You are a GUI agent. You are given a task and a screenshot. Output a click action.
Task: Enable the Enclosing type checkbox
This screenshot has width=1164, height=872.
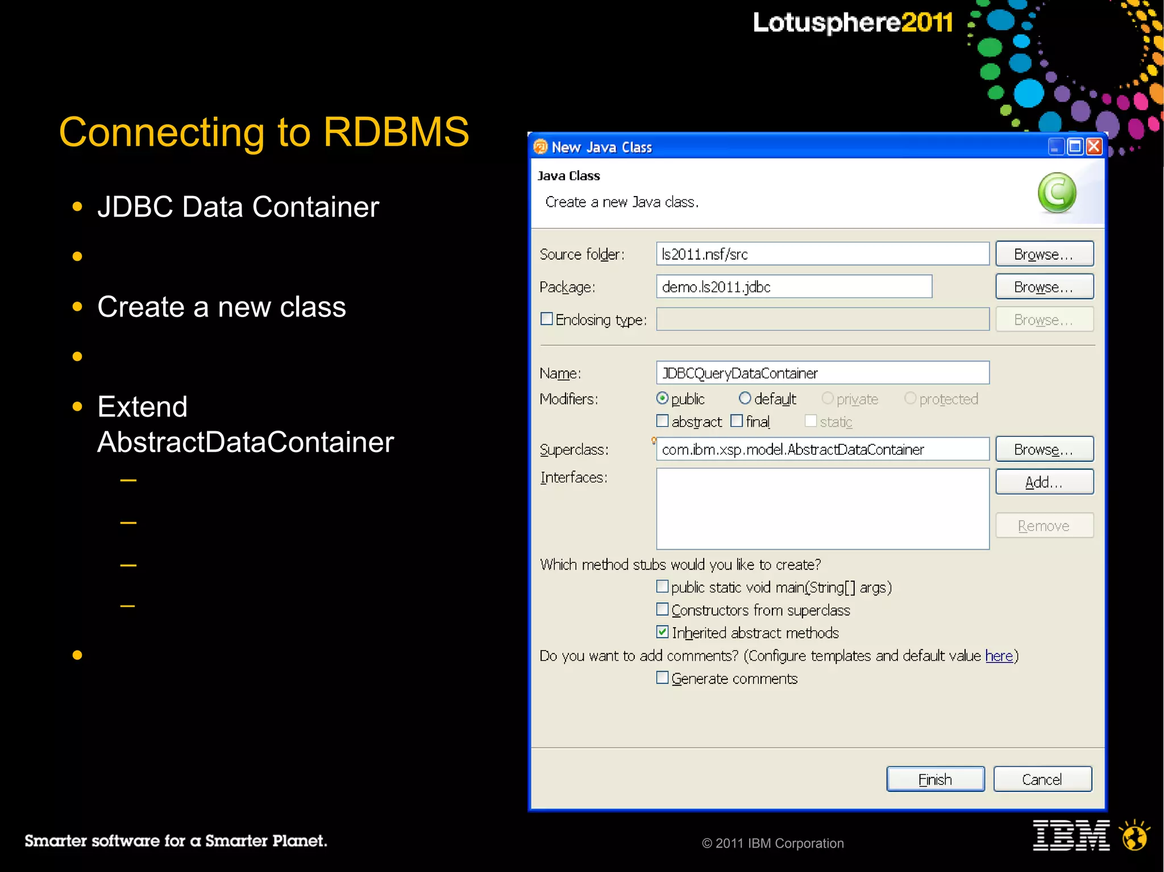point(546,319)
